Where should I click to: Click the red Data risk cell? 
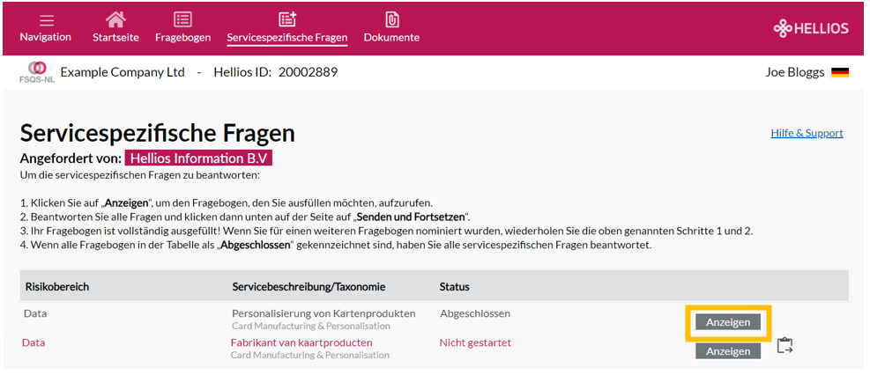(33, 343)
